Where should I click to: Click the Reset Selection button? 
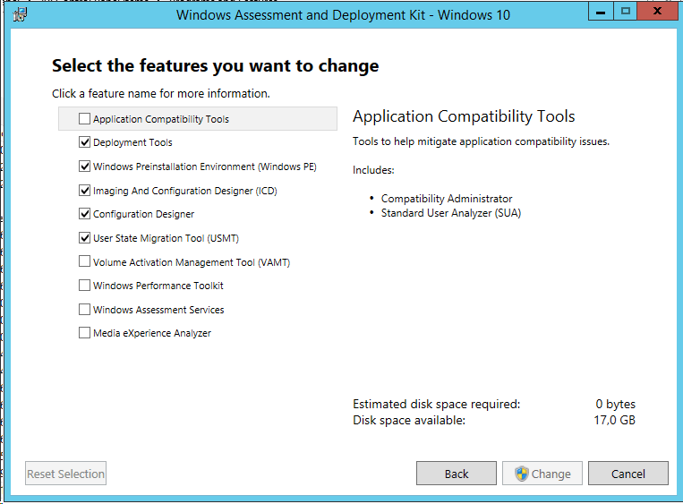click(x=65, y=473)
